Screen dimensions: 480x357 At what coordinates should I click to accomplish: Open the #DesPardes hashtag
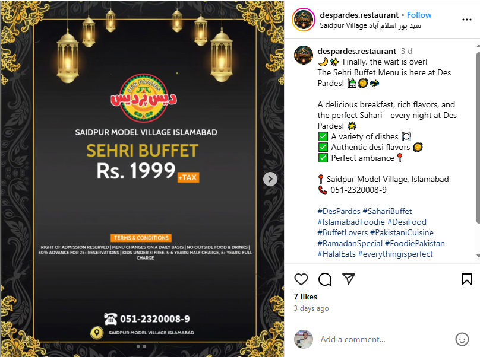339,211
